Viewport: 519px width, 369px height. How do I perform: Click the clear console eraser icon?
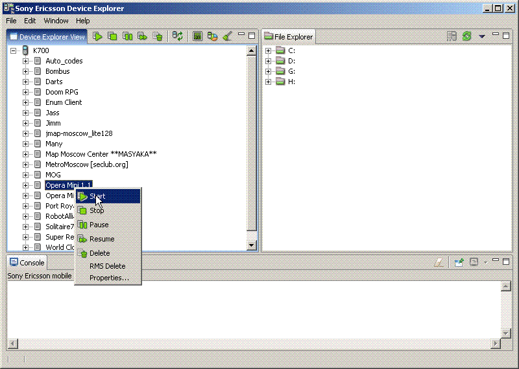[439, 262]
